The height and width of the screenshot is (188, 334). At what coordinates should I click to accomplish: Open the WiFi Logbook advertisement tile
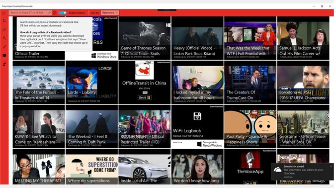tap(197, 127)
